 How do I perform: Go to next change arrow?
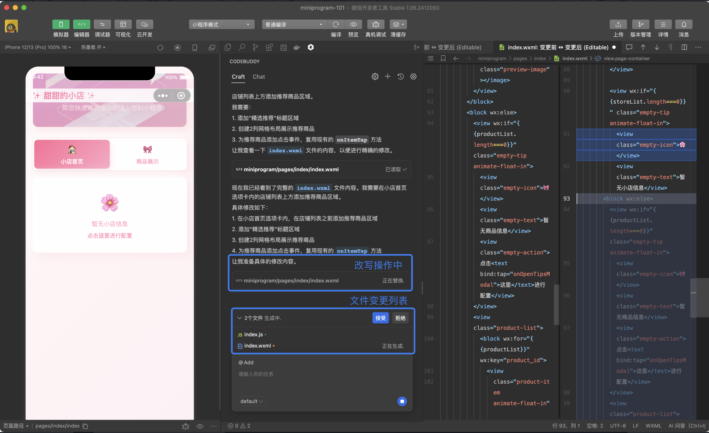(x=657, y=47)
